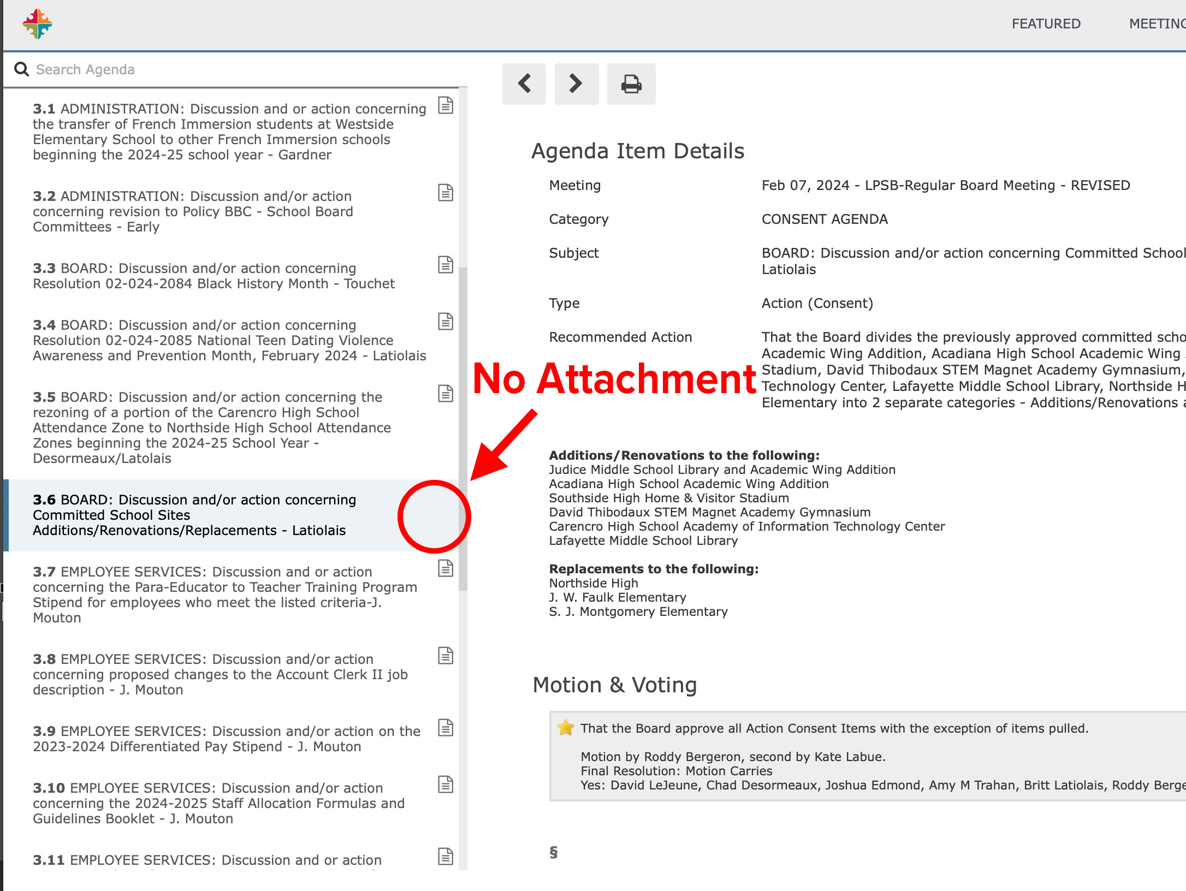Open the FEATURED tab

[1046, 24]
